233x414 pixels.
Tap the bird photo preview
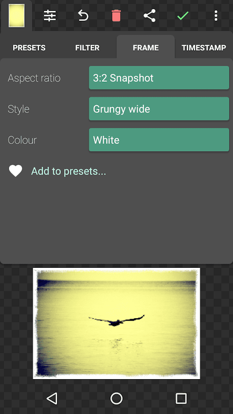(116, 323)
